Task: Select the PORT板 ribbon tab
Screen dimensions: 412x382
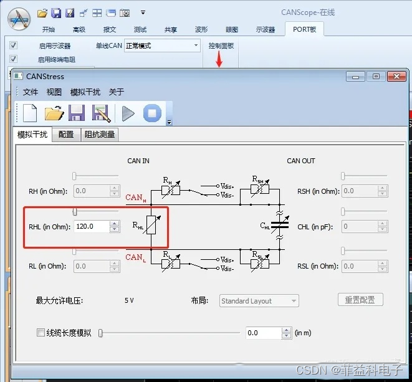Action: click(304, 29)
